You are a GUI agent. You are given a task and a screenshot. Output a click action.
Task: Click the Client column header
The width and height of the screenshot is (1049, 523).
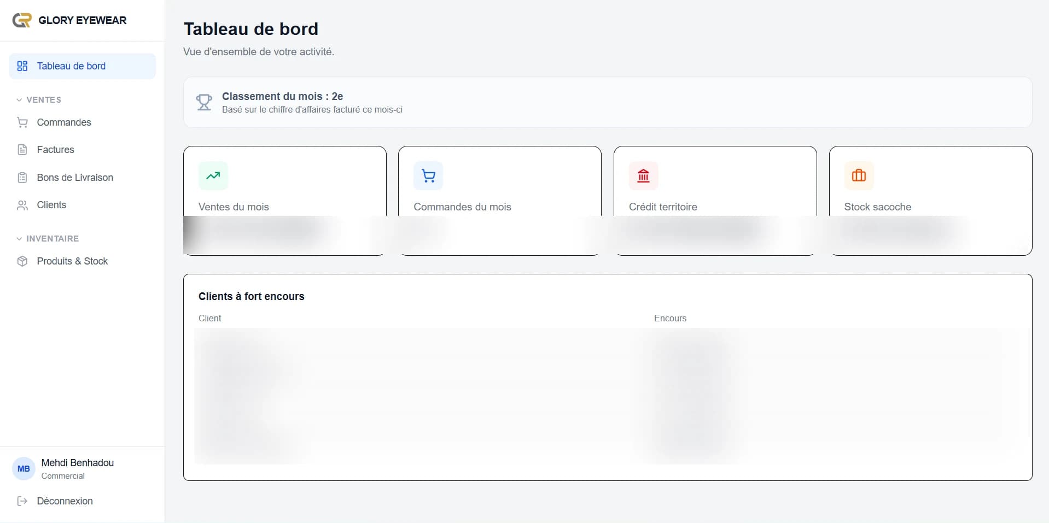(210, 318)
